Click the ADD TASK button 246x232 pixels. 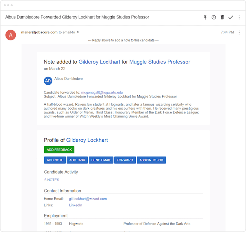tap(77, 160)
